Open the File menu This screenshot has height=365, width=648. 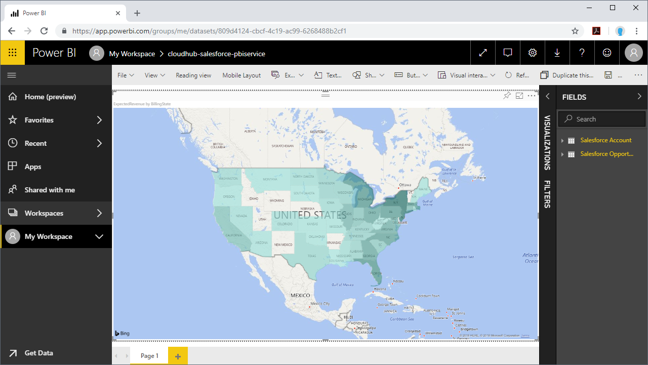coord(126,75)
